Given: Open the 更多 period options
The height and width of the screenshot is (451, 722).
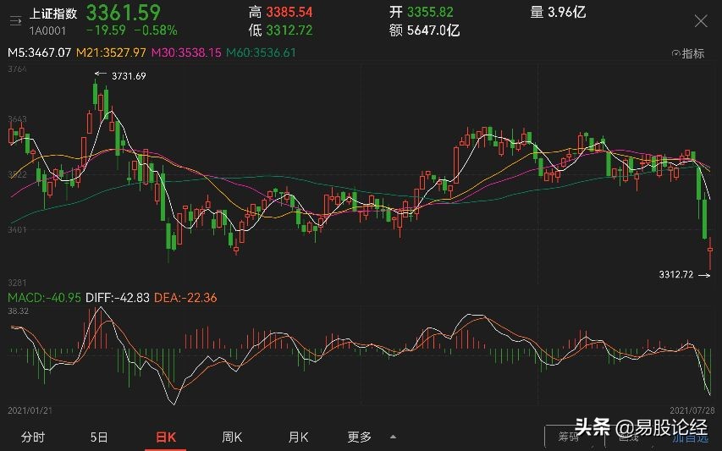Looking at the screenshot, I should click(359, 437).
